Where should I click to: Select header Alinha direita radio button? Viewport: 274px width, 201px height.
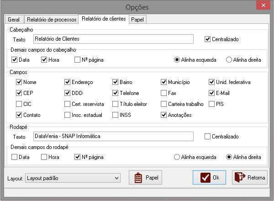pyautogui.click(x=229, y=60)
